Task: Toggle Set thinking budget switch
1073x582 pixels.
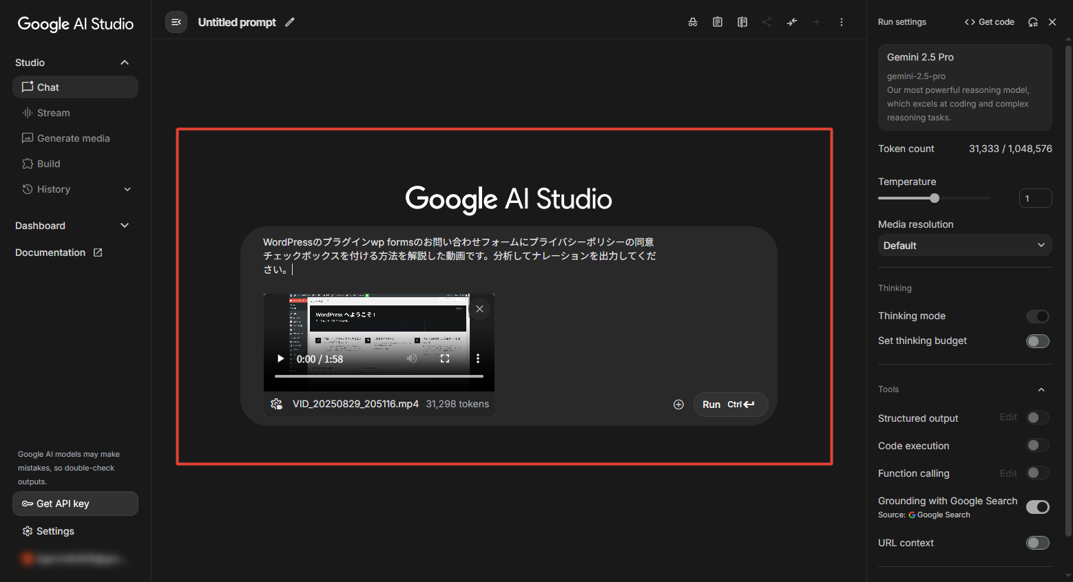Action: (x=1038, y=341)
